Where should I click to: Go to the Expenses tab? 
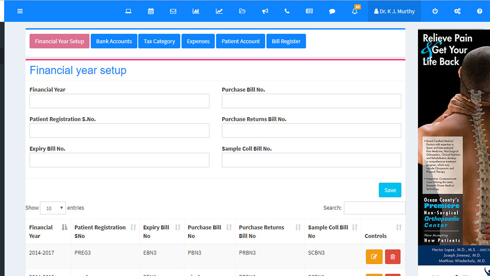click(198, 41)
